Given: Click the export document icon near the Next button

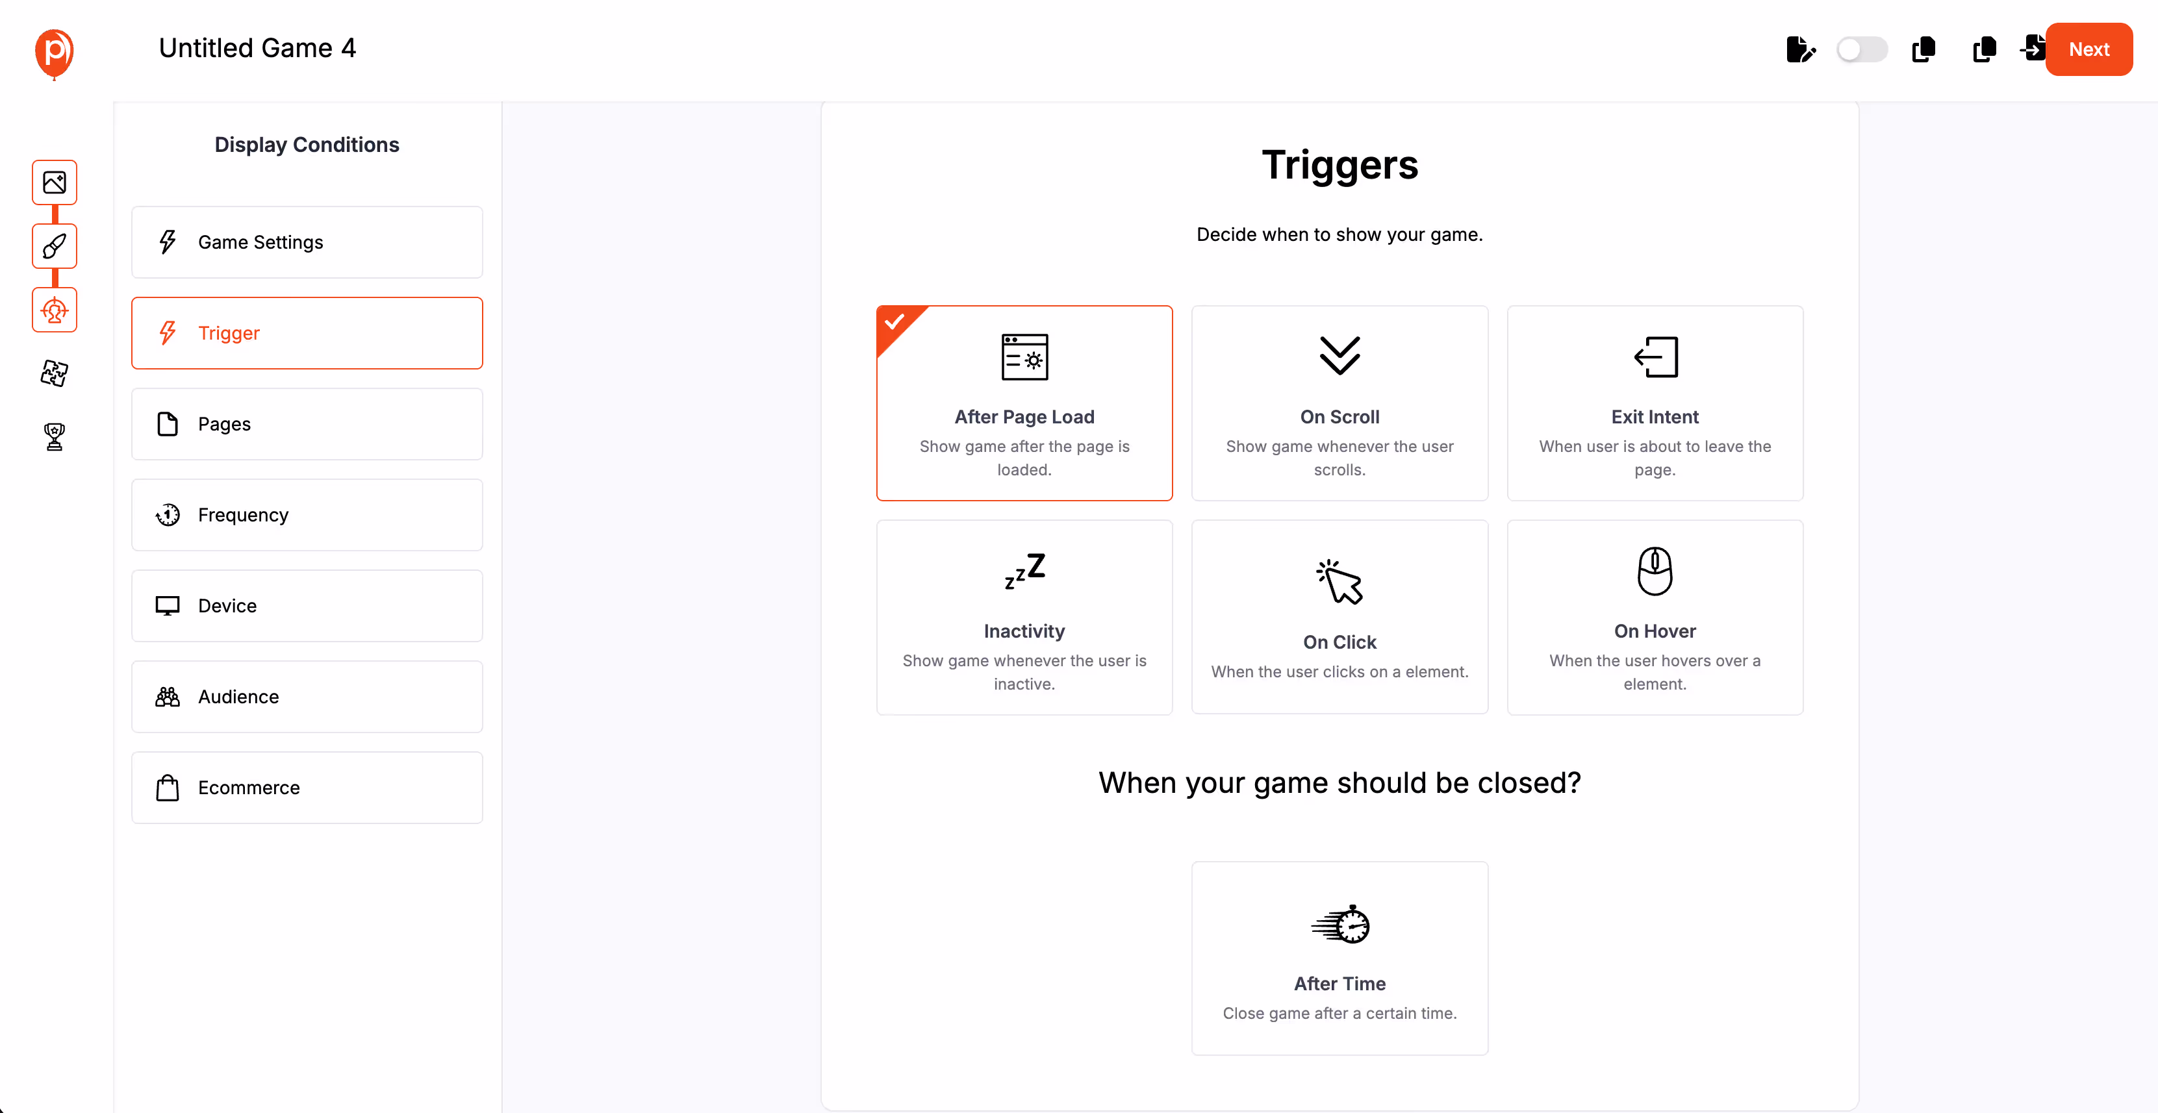Looking at the screenshot, I should coord(2034,49).
